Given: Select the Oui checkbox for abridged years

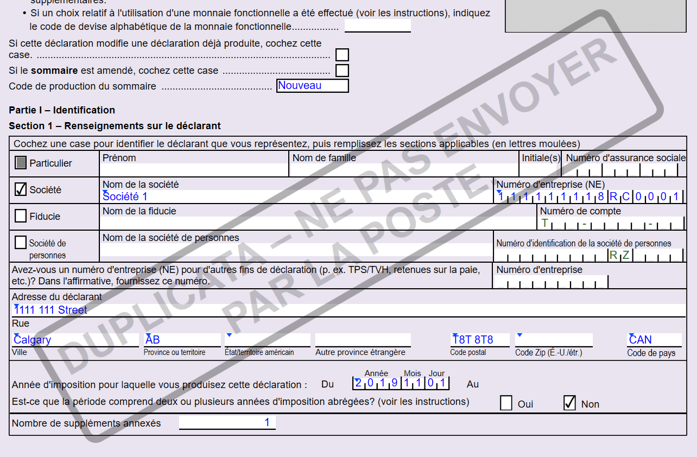Looking at the screenshot, I should pos(506,403).
